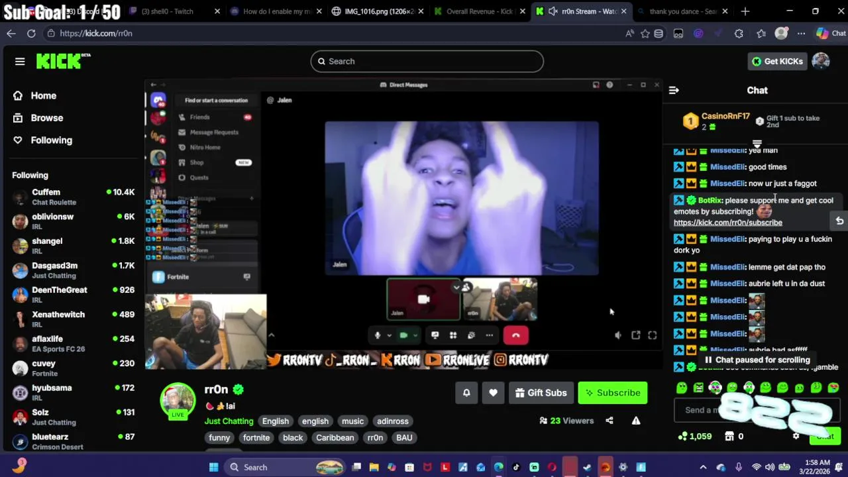Open TikTok from the Windows taskbar
848x477 pixels.
coord(516,467)
